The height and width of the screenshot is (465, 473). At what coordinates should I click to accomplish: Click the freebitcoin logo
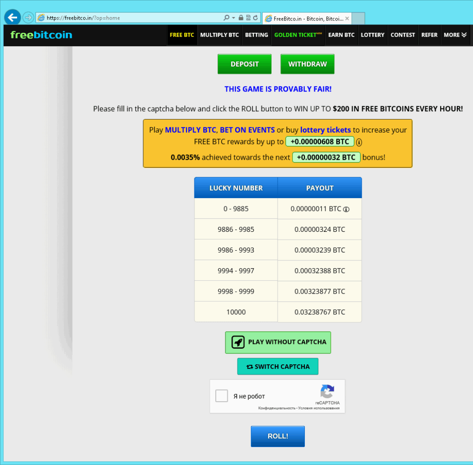(41, 35)
